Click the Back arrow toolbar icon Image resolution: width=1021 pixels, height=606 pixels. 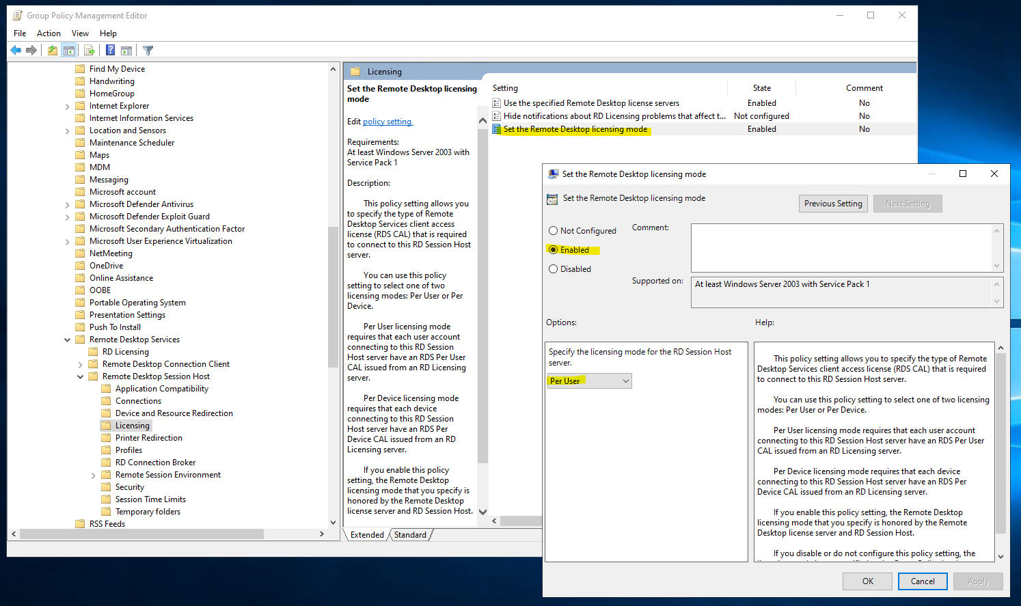pos(16,50)
